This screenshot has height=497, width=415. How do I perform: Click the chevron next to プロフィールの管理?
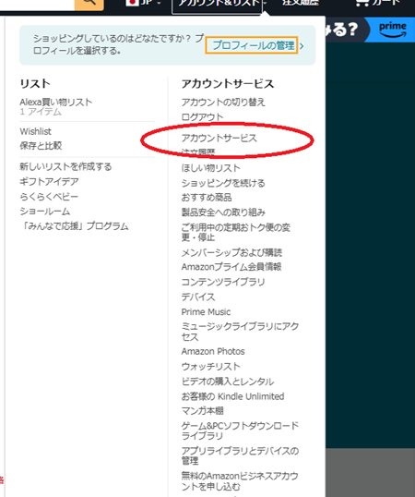pyautogui.click(x=302, y=46)
